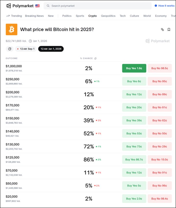176x208 pixels.
Task: Open the Trending category tab
Action: pos(14,16)
